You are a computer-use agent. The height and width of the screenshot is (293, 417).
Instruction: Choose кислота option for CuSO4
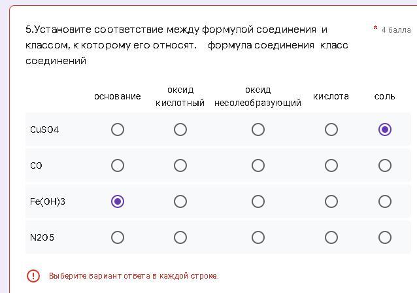click(331, 129)
